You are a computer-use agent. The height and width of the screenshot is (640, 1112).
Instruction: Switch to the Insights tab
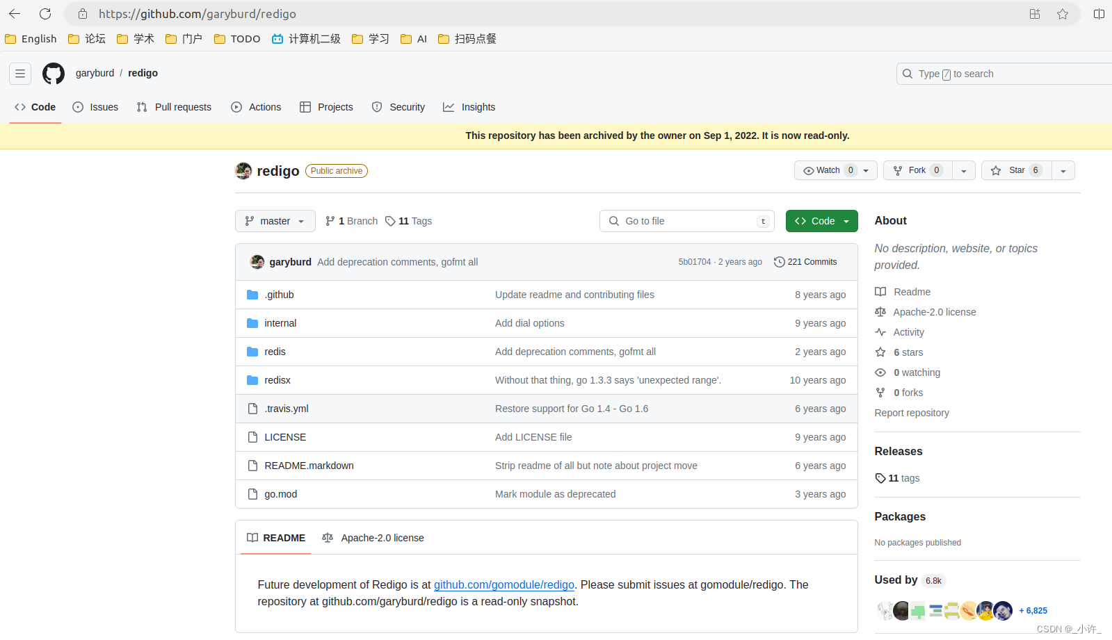tap(469, 107)
